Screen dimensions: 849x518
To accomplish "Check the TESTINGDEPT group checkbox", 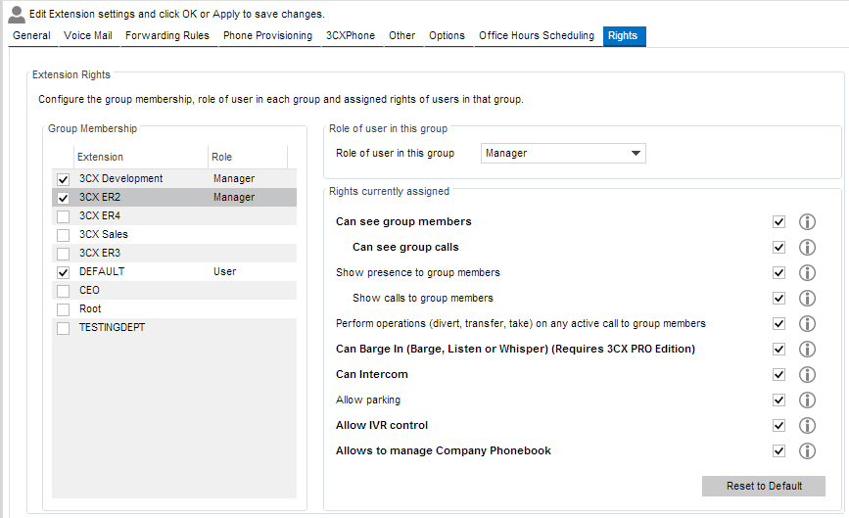I will pos(64,328).
